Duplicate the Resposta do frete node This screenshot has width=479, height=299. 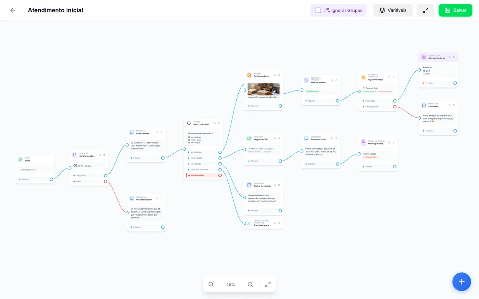coord(332,138)
